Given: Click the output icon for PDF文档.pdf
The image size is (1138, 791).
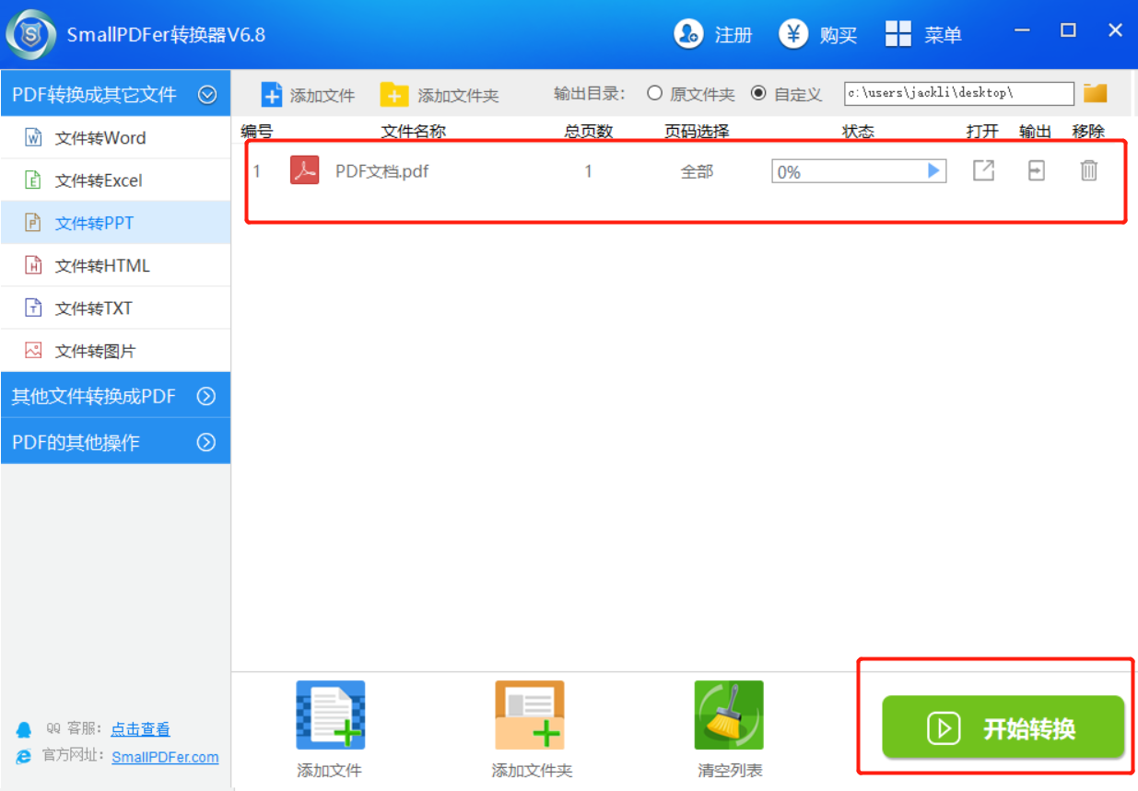Looking at the screenshot, I should pos(1037,170).
